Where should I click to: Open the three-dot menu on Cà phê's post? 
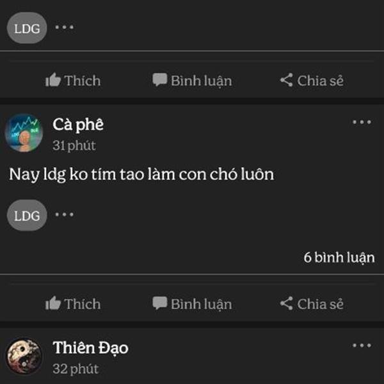click(x=362, y=122)
